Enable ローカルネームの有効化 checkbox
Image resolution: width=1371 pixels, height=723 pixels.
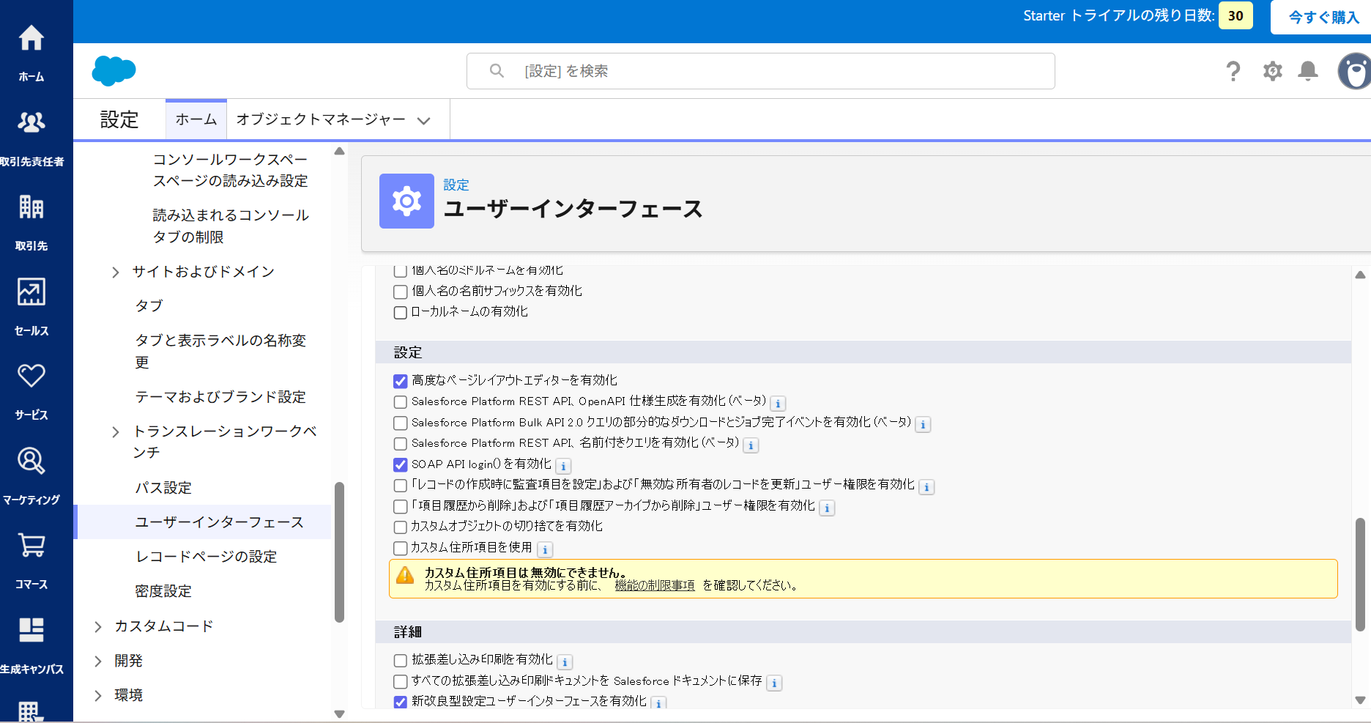coord(400,312)
